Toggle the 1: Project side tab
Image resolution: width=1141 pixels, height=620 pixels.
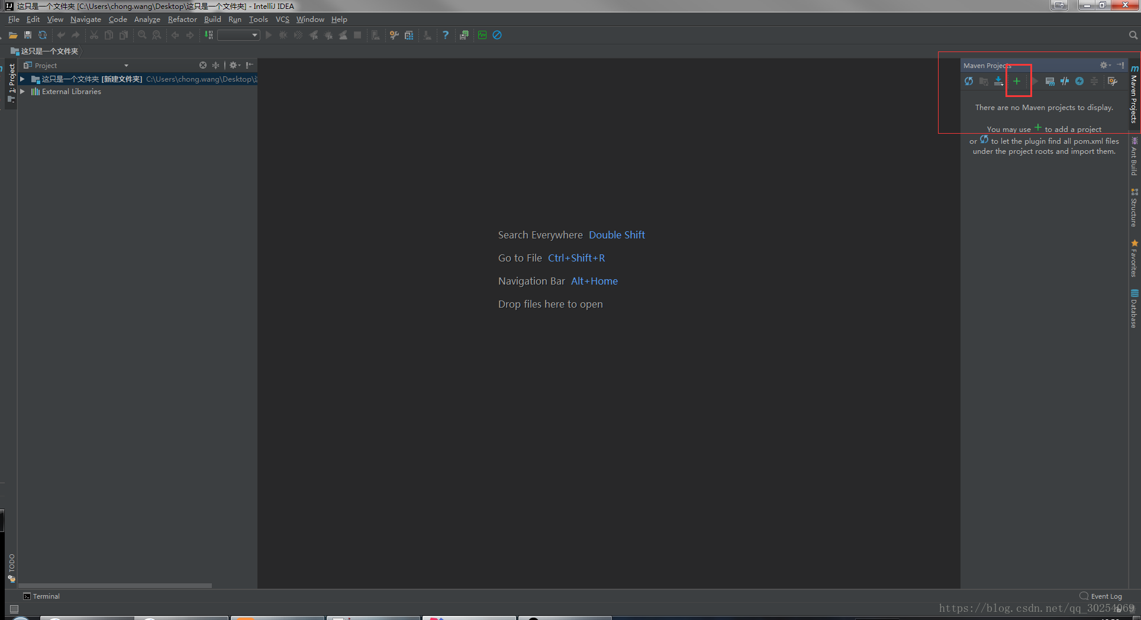(x=11, y=83)
